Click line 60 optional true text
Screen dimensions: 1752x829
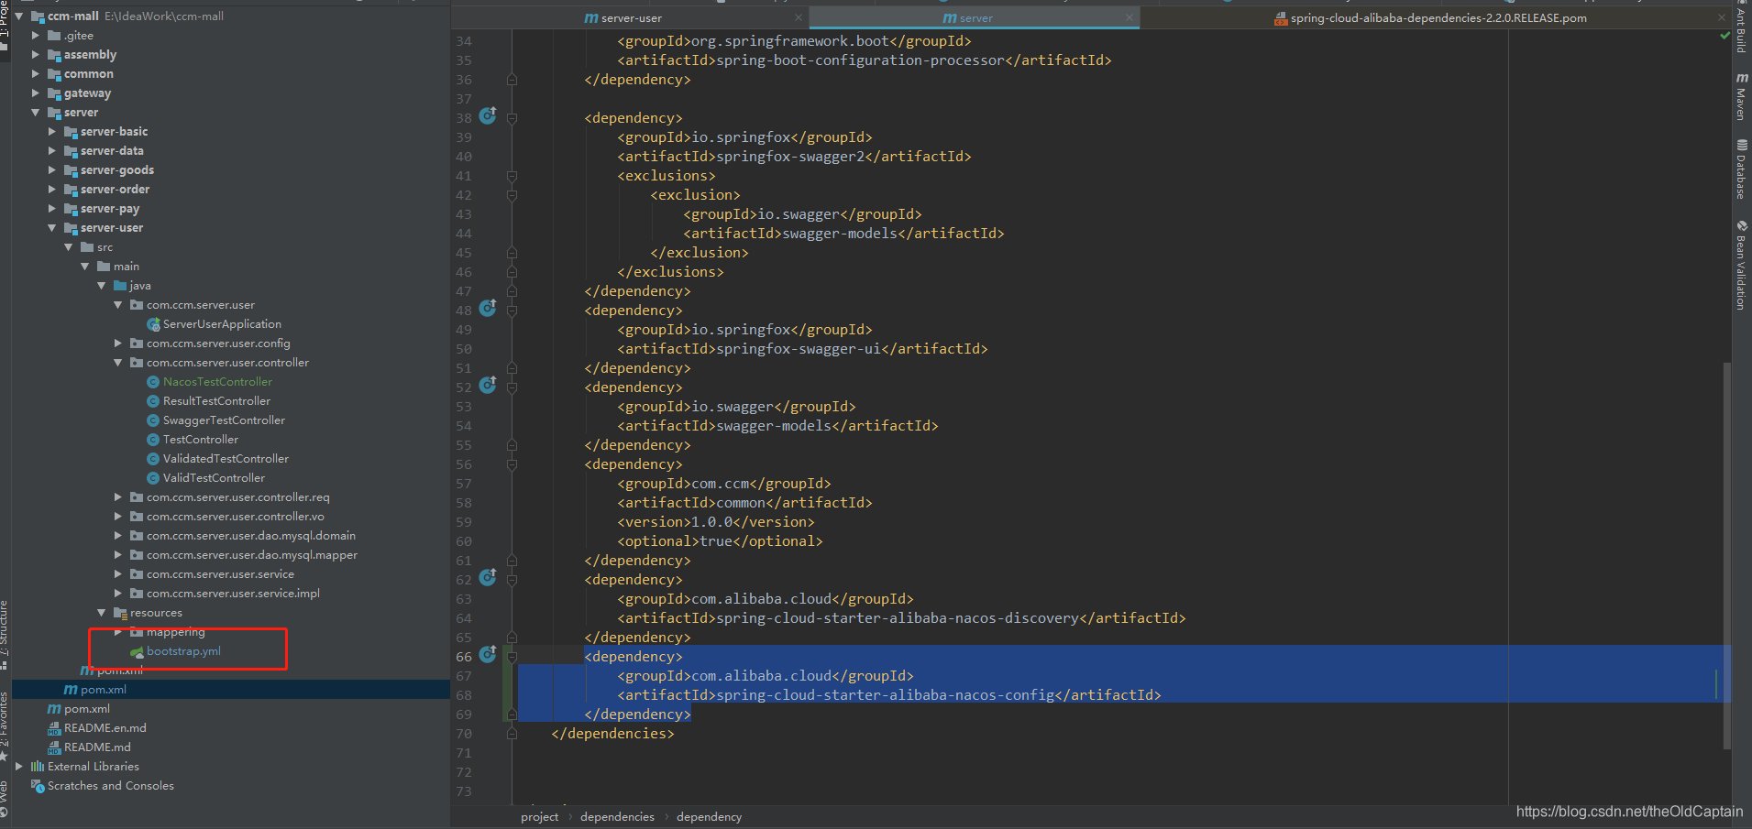[720, 541]
